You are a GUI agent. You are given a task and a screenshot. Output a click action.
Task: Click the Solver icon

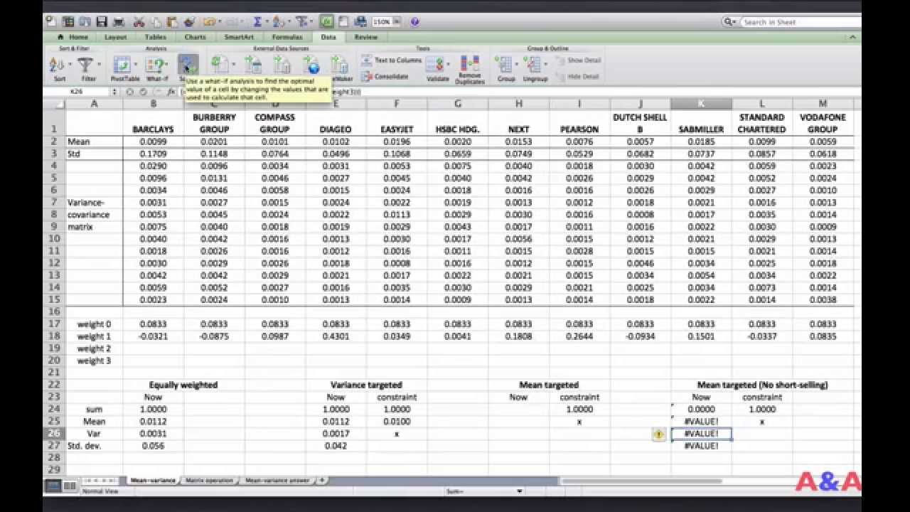187,65
